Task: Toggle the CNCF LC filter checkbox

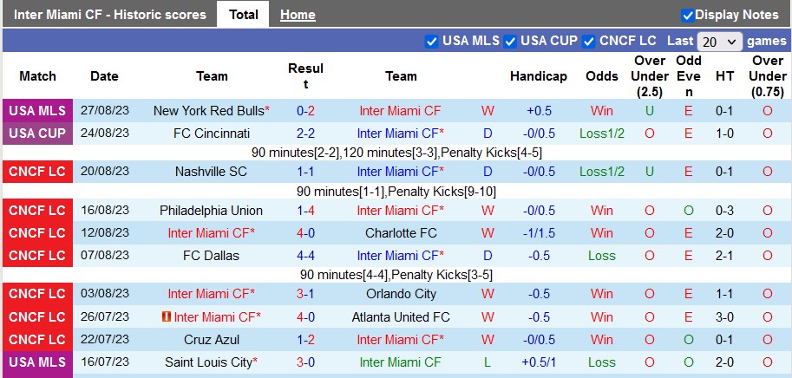Action: (x=589, y=41)
